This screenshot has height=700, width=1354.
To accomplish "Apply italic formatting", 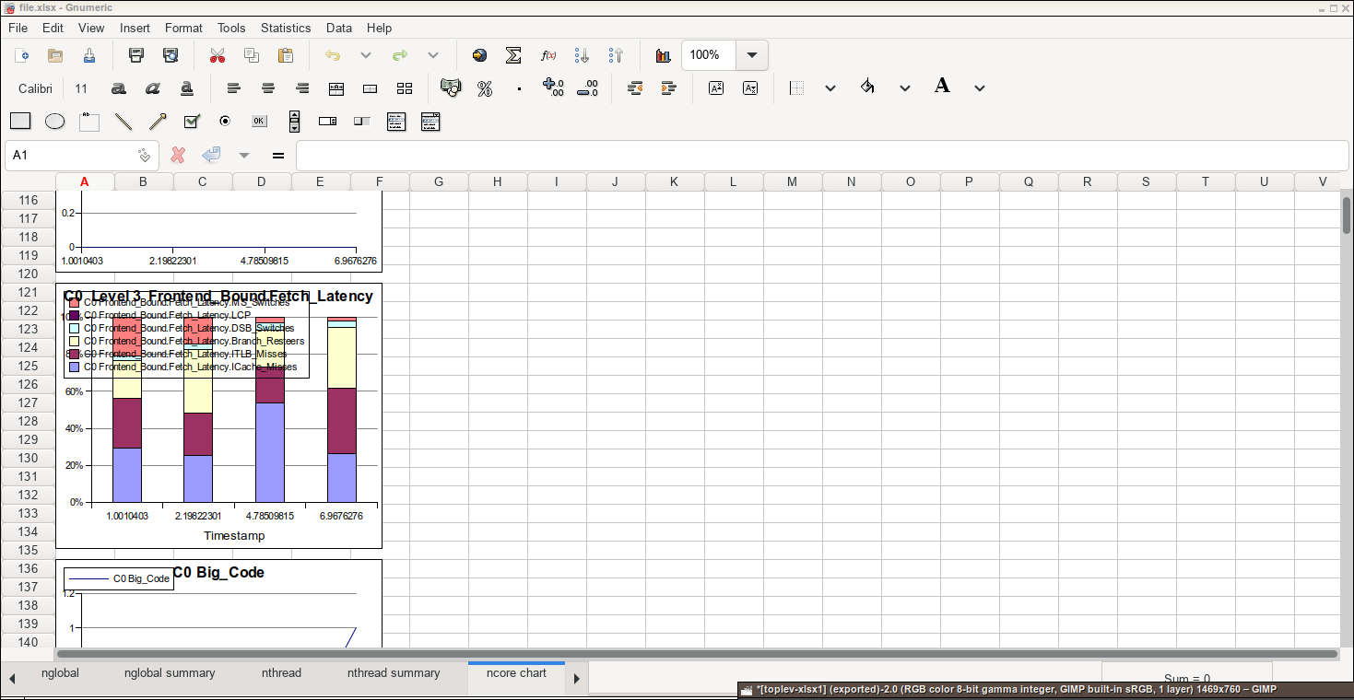I will pyautogui.click(x=152, y=88).
